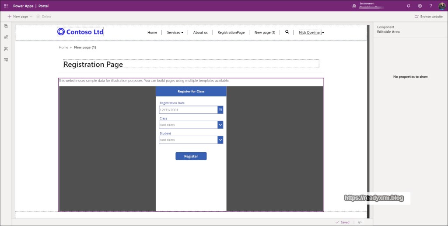Screen dimensions: 448x226
Task: Click Browse website
Action: (x=429, y=17)
